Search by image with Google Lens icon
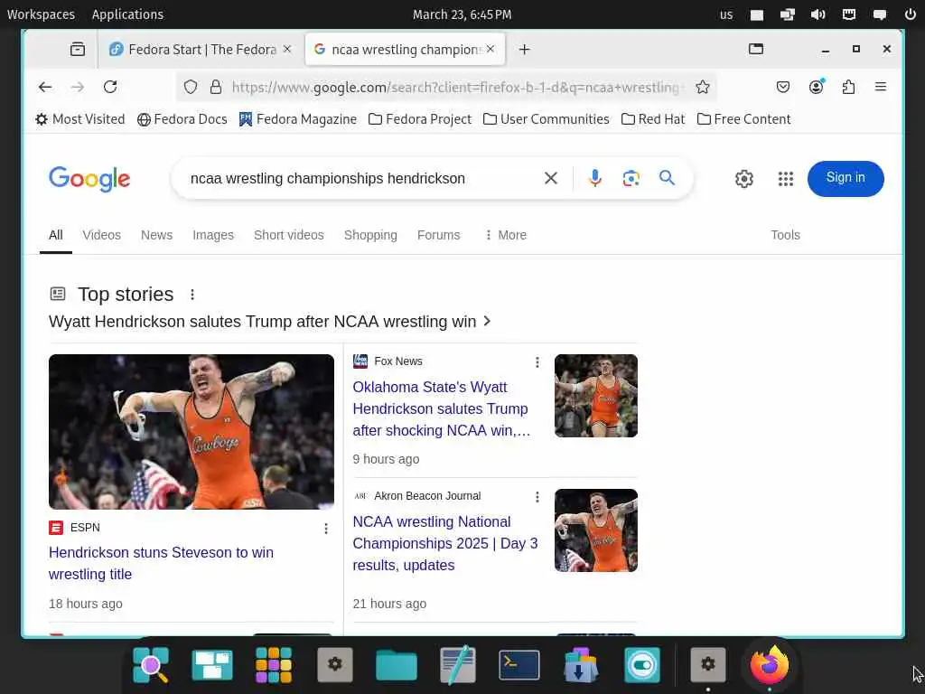This screenshot has width=925, height=694. click(631, 178)
